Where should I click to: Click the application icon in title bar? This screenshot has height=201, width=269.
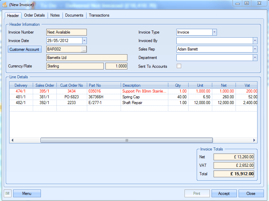[x=5, y=5]
